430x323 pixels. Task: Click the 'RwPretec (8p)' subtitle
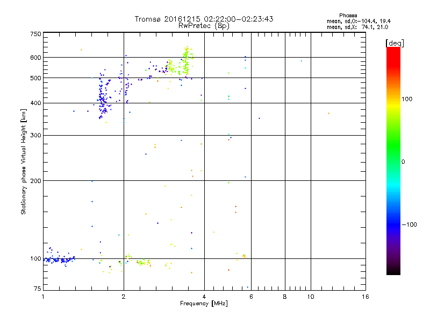(204, 26)
